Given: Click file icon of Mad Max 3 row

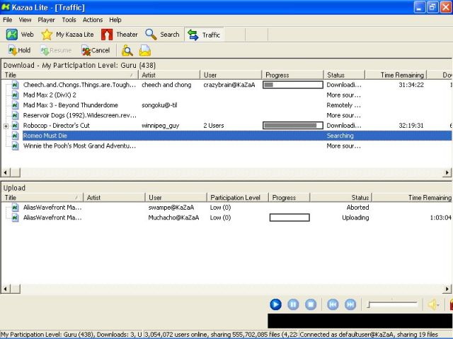Looking at the screenshot, I should [16, 105].
